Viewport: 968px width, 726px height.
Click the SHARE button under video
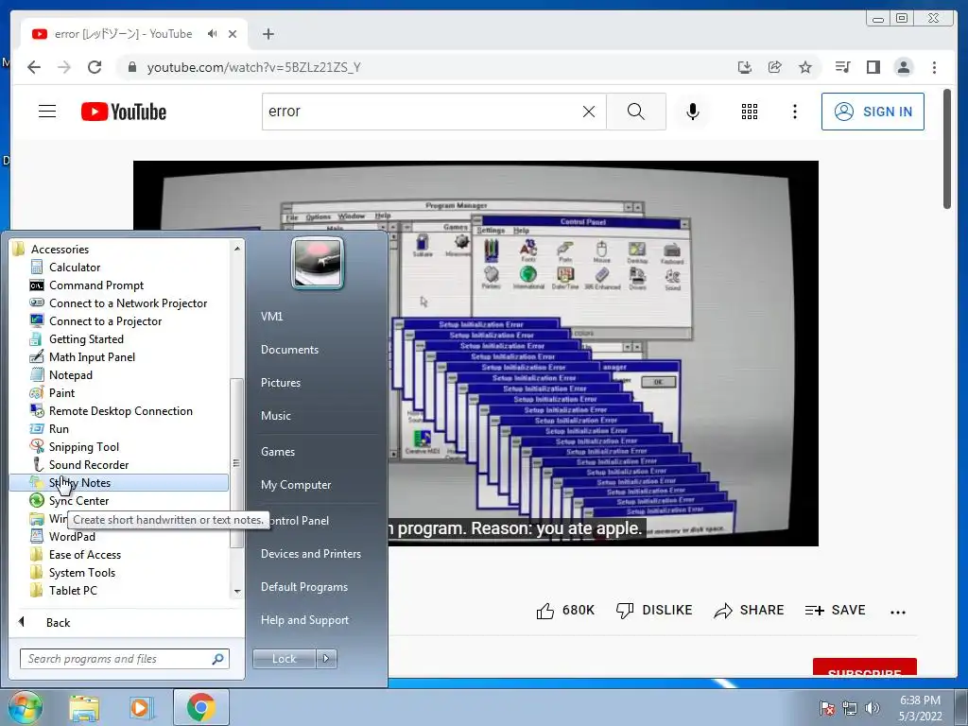point(749,611)
